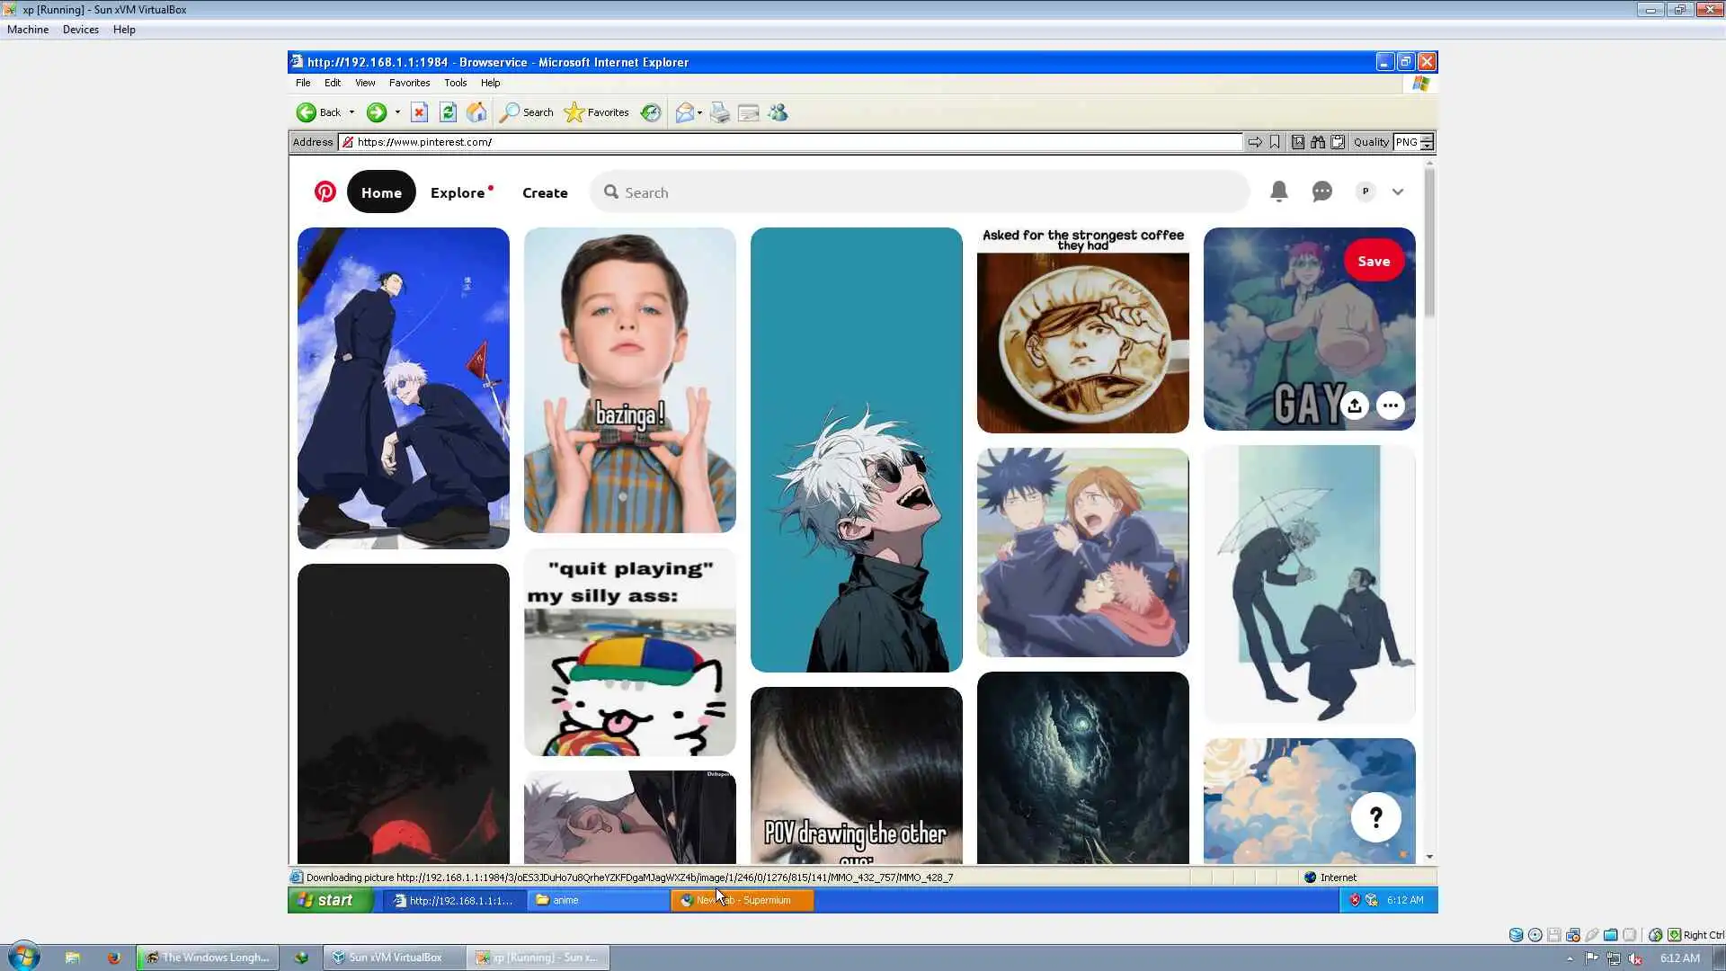
Task: Click share icon on the GAY pin
Action: point(1354,405)
